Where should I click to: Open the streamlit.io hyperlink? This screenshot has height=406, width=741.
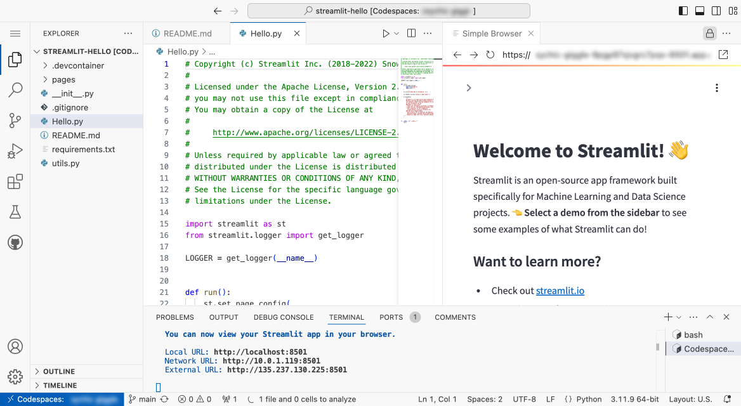tap(560, 291)
